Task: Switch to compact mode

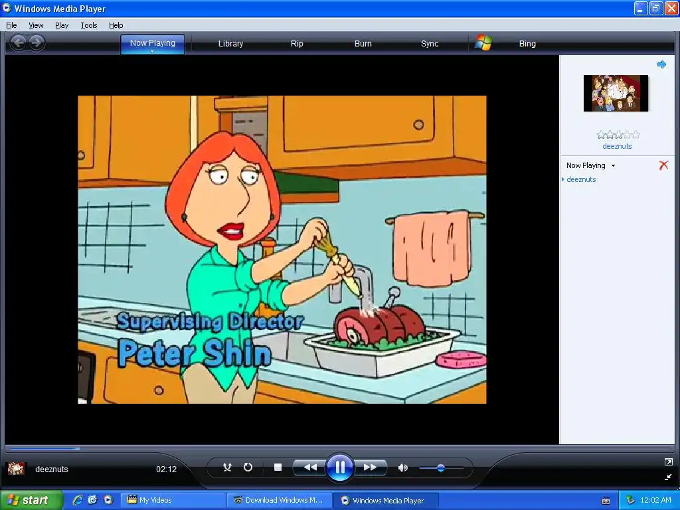Action: [668, 477]
